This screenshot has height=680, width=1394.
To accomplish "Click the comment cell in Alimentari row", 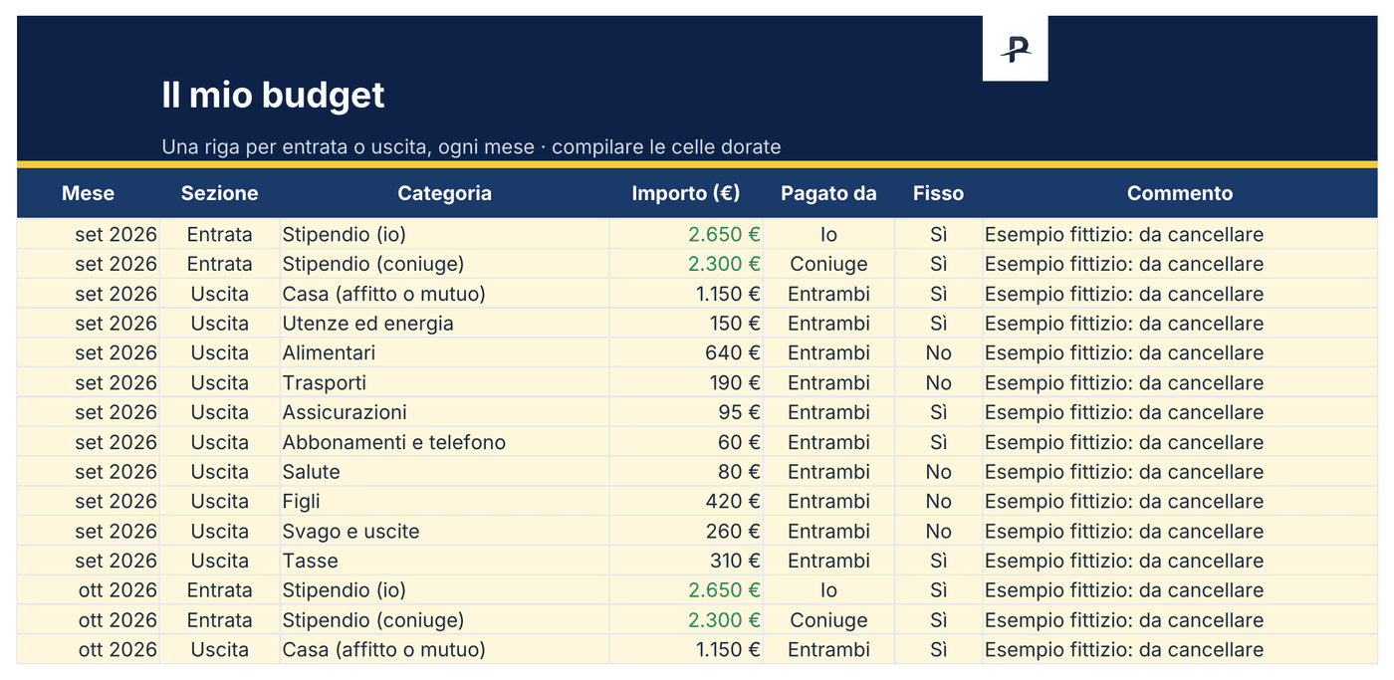I will pyautogui.click(x=1180, y=353).
